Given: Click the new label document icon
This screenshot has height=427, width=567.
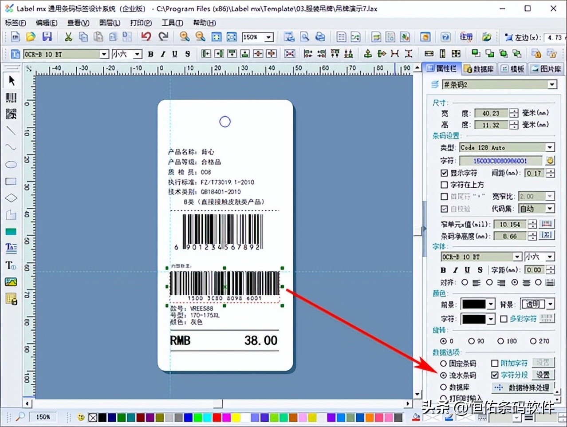Looking at the screenshot, I should (16, 37).
